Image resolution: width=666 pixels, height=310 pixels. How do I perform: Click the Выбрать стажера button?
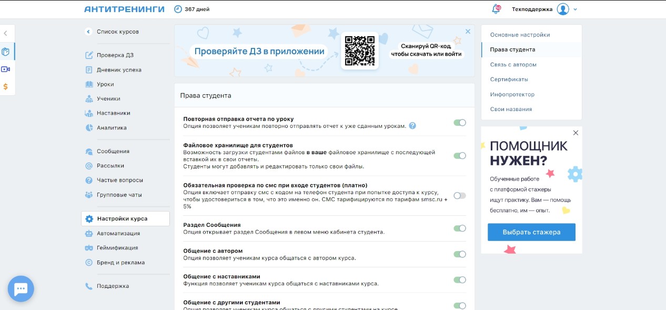(531, 232)
